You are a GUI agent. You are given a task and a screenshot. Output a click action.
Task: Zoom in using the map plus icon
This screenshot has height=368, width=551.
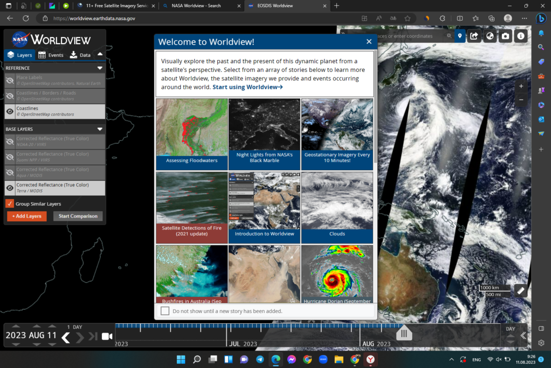click(x=521, y=86)
